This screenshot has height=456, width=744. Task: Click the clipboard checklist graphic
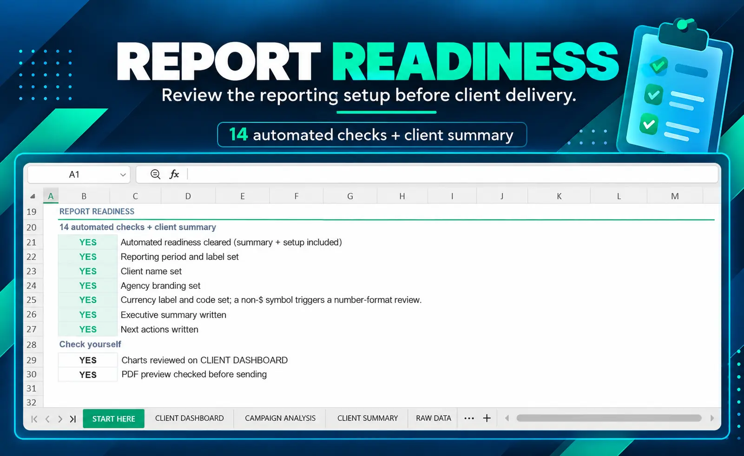coord(675,86)
